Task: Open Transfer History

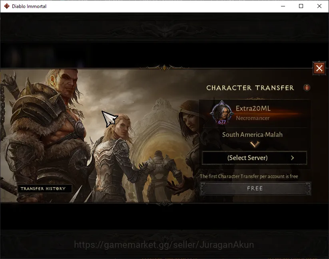Action: coord(44,188)
